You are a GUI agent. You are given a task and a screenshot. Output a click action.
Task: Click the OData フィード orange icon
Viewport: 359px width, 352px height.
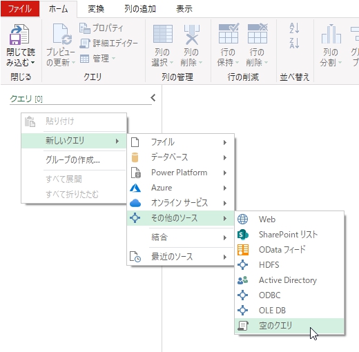(x=243, y=250)
